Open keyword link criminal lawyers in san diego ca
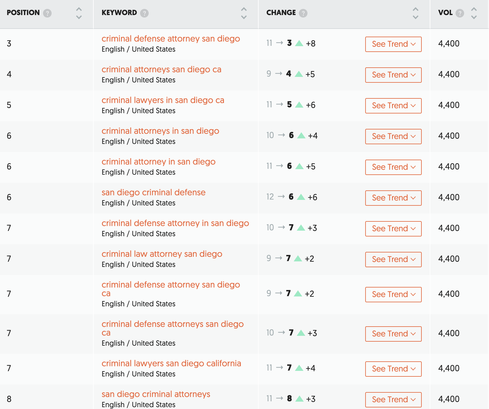The image size is (489, 409). 163,100
